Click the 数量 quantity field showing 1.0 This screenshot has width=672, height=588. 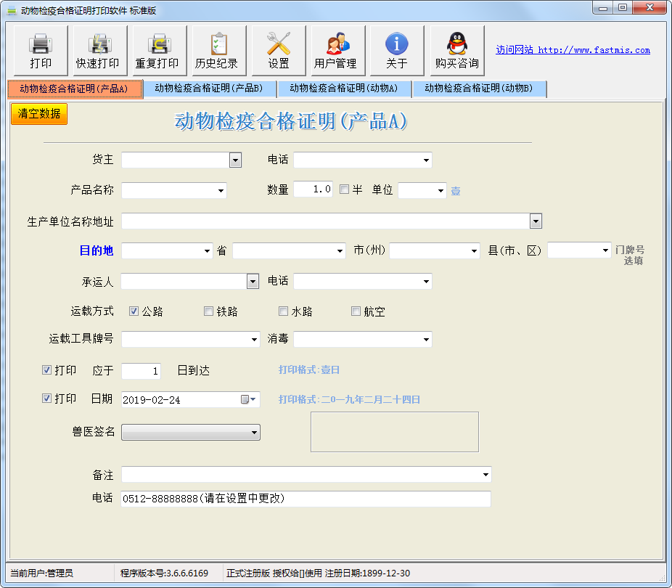point(314,189)
